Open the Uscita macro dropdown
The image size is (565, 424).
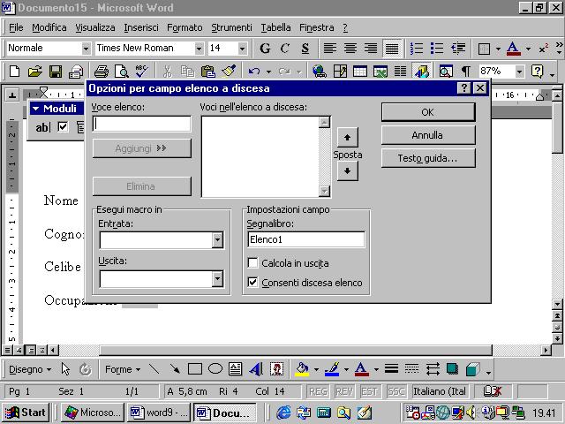[217, 279]
